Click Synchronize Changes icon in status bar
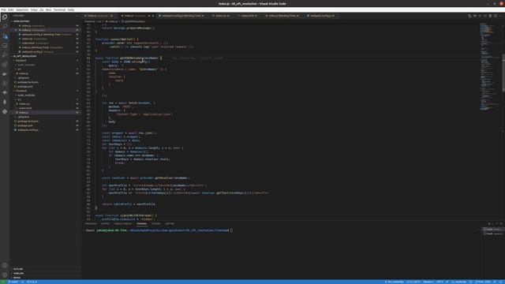 point(22,282)
